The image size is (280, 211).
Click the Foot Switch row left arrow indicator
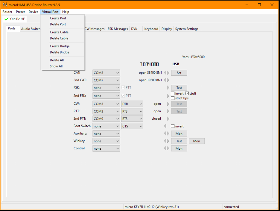point(165,126)
